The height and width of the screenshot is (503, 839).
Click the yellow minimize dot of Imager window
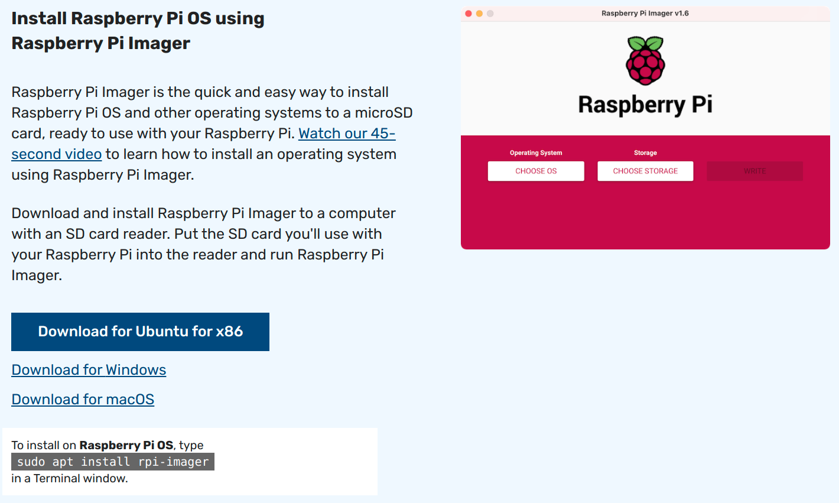(x=479, y=14)
